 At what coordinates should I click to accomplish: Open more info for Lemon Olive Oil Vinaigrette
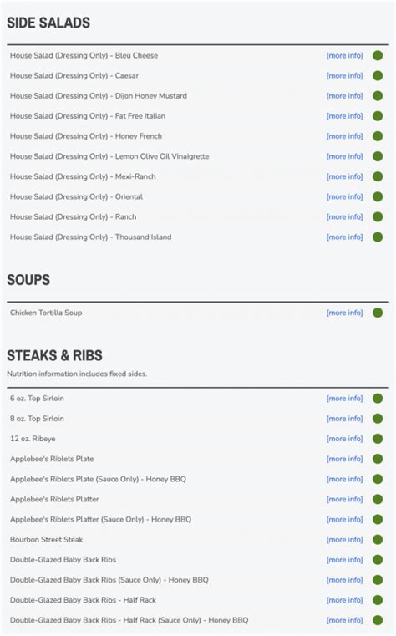344,156
